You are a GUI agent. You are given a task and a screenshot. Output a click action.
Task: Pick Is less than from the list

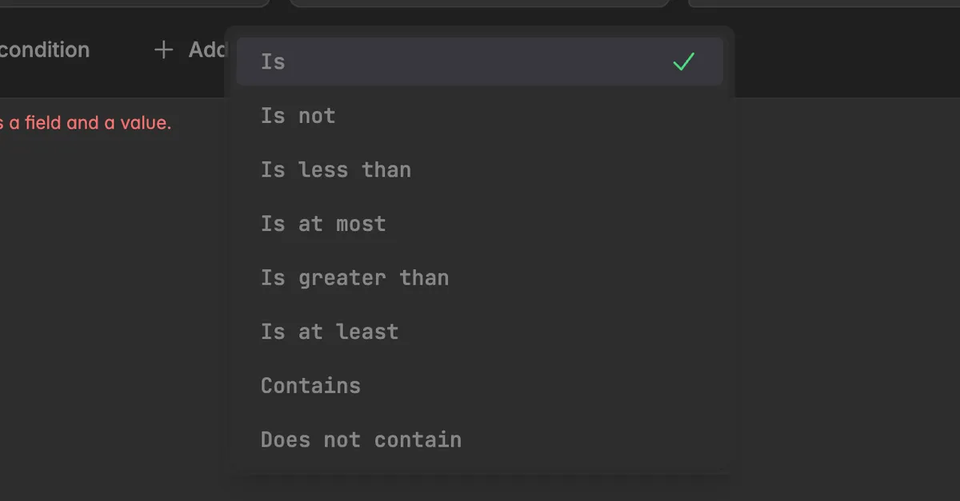pyautogui.click(x=479, y=169)
